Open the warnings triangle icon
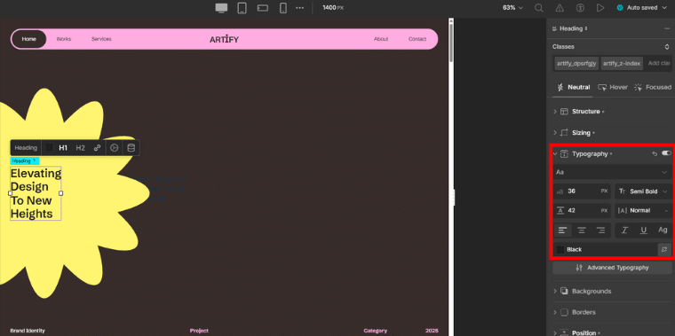The height and width of the screenshot is (336, 675). [x=560, y=8]
